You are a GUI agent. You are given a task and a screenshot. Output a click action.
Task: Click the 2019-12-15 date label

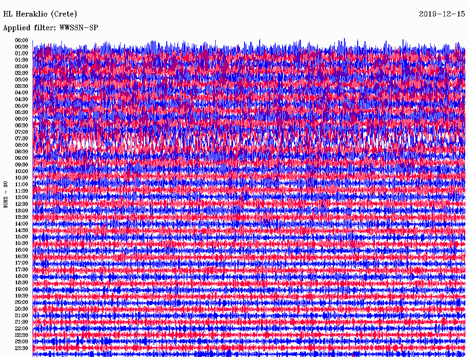point(442,14)
